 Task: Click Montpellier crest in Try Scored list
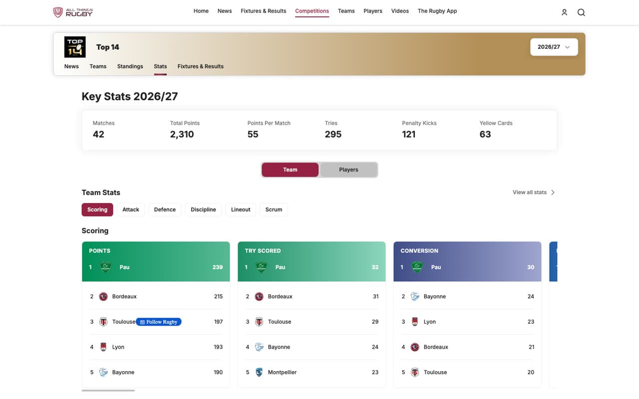259,373
